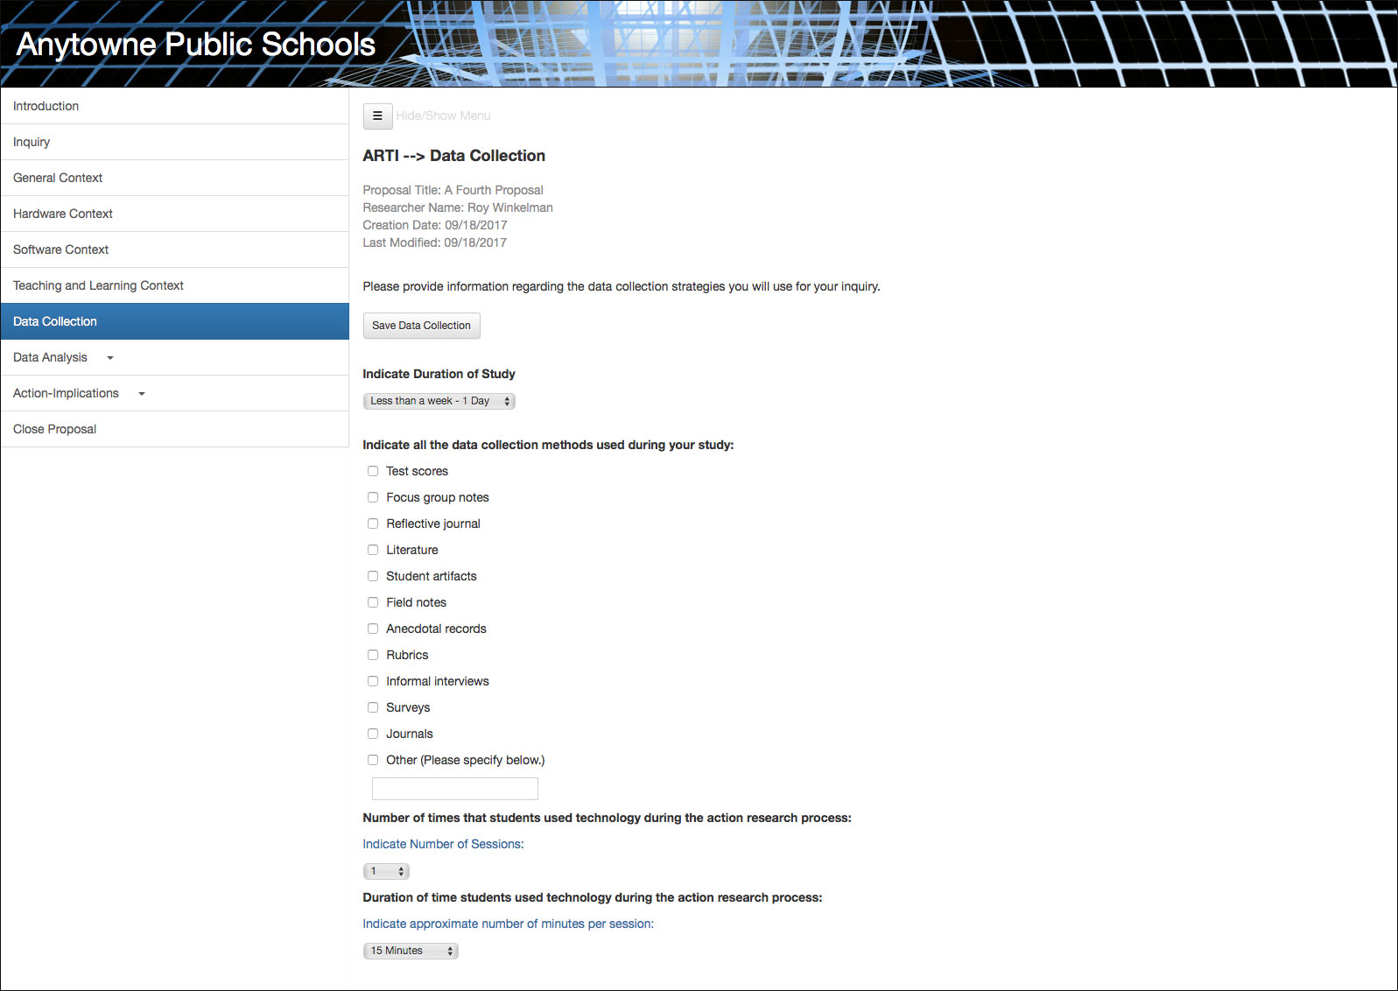1398x991 pixels.
Task: Click the Indicate Duration of Study heading
Action: click(x=439, y=374)
